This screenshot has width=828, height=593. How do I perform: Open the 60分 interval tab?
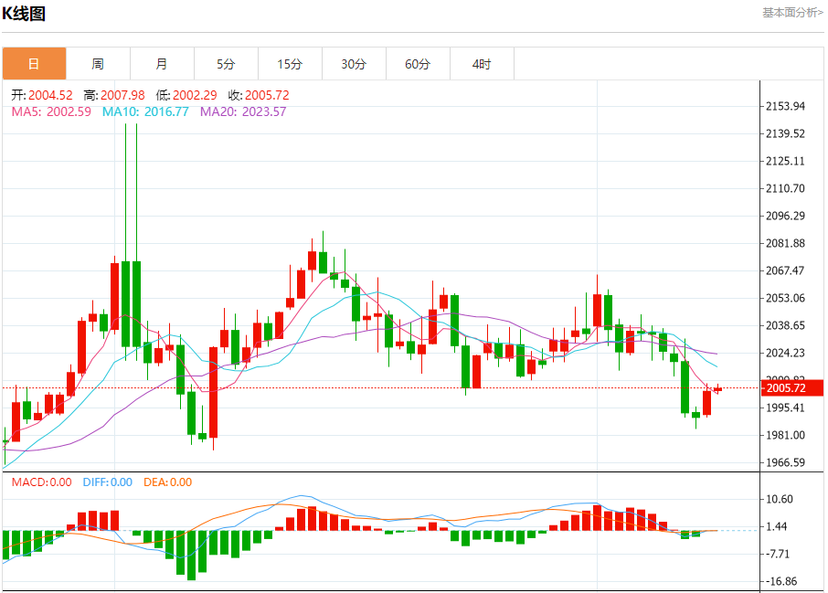[x=418, y=64]
